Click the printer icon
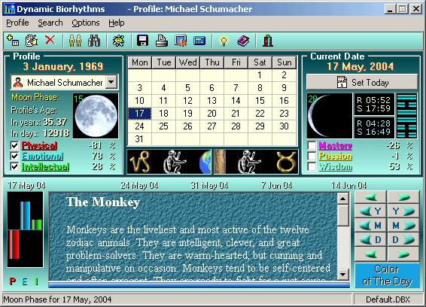 162,41
